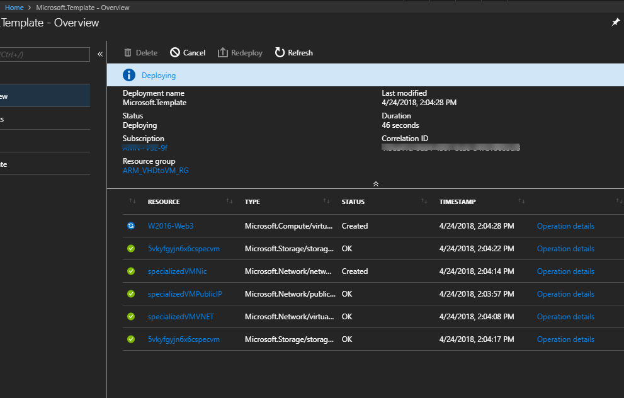Screen dimensions: 624x398
Task: Click the Microsoft.Network/public... type cell
Action: point(290,293)
